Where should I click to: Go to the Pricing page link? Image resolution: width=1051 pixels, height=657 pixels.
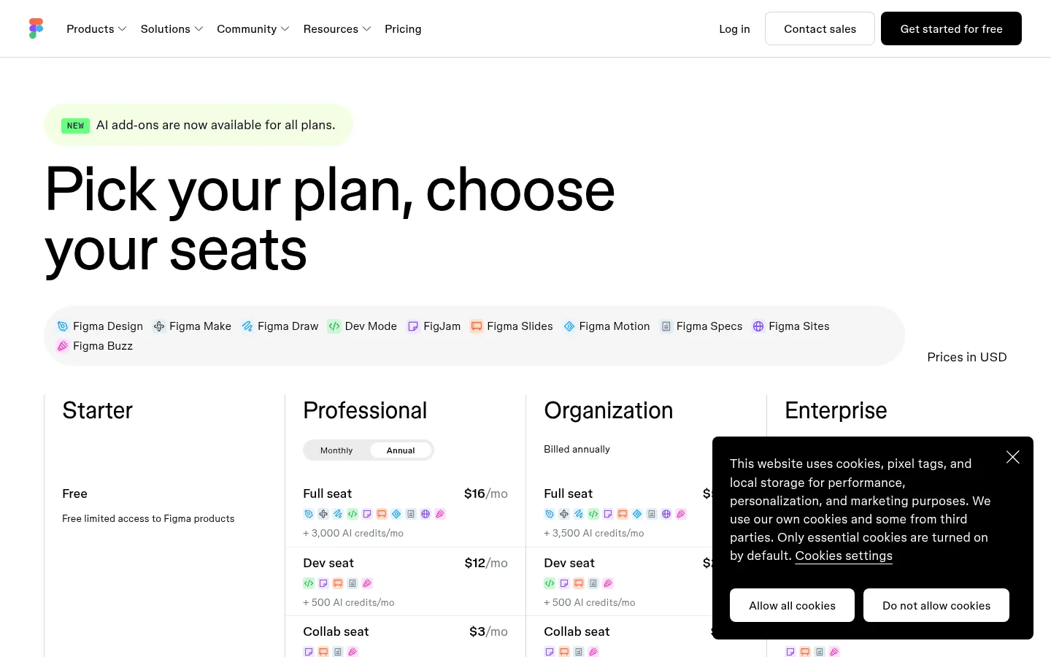(x=403, y=29)
